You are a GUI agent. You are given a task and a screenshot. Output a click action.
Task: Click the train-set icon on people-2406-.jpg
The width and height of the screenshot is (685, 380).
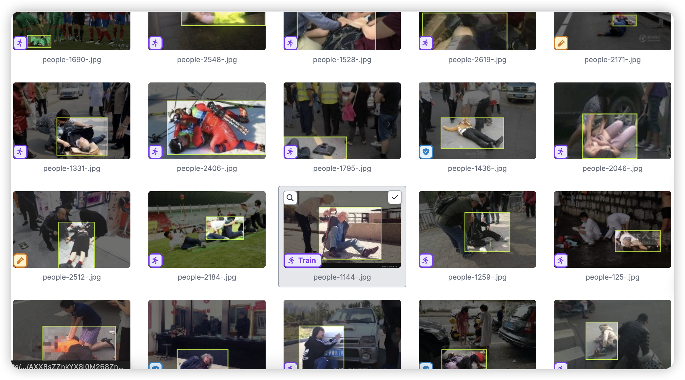[155, 152]
